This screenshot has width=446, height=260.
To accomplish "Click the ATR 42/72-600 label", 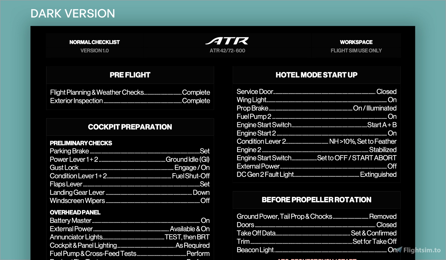I will tap(227, 50).
